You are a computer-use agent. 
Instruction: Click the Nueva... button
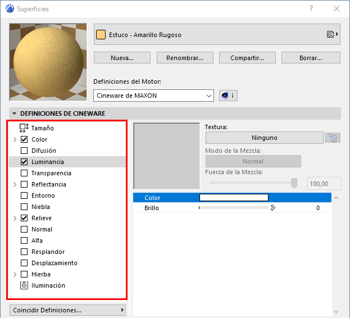[x=122, y=58]
